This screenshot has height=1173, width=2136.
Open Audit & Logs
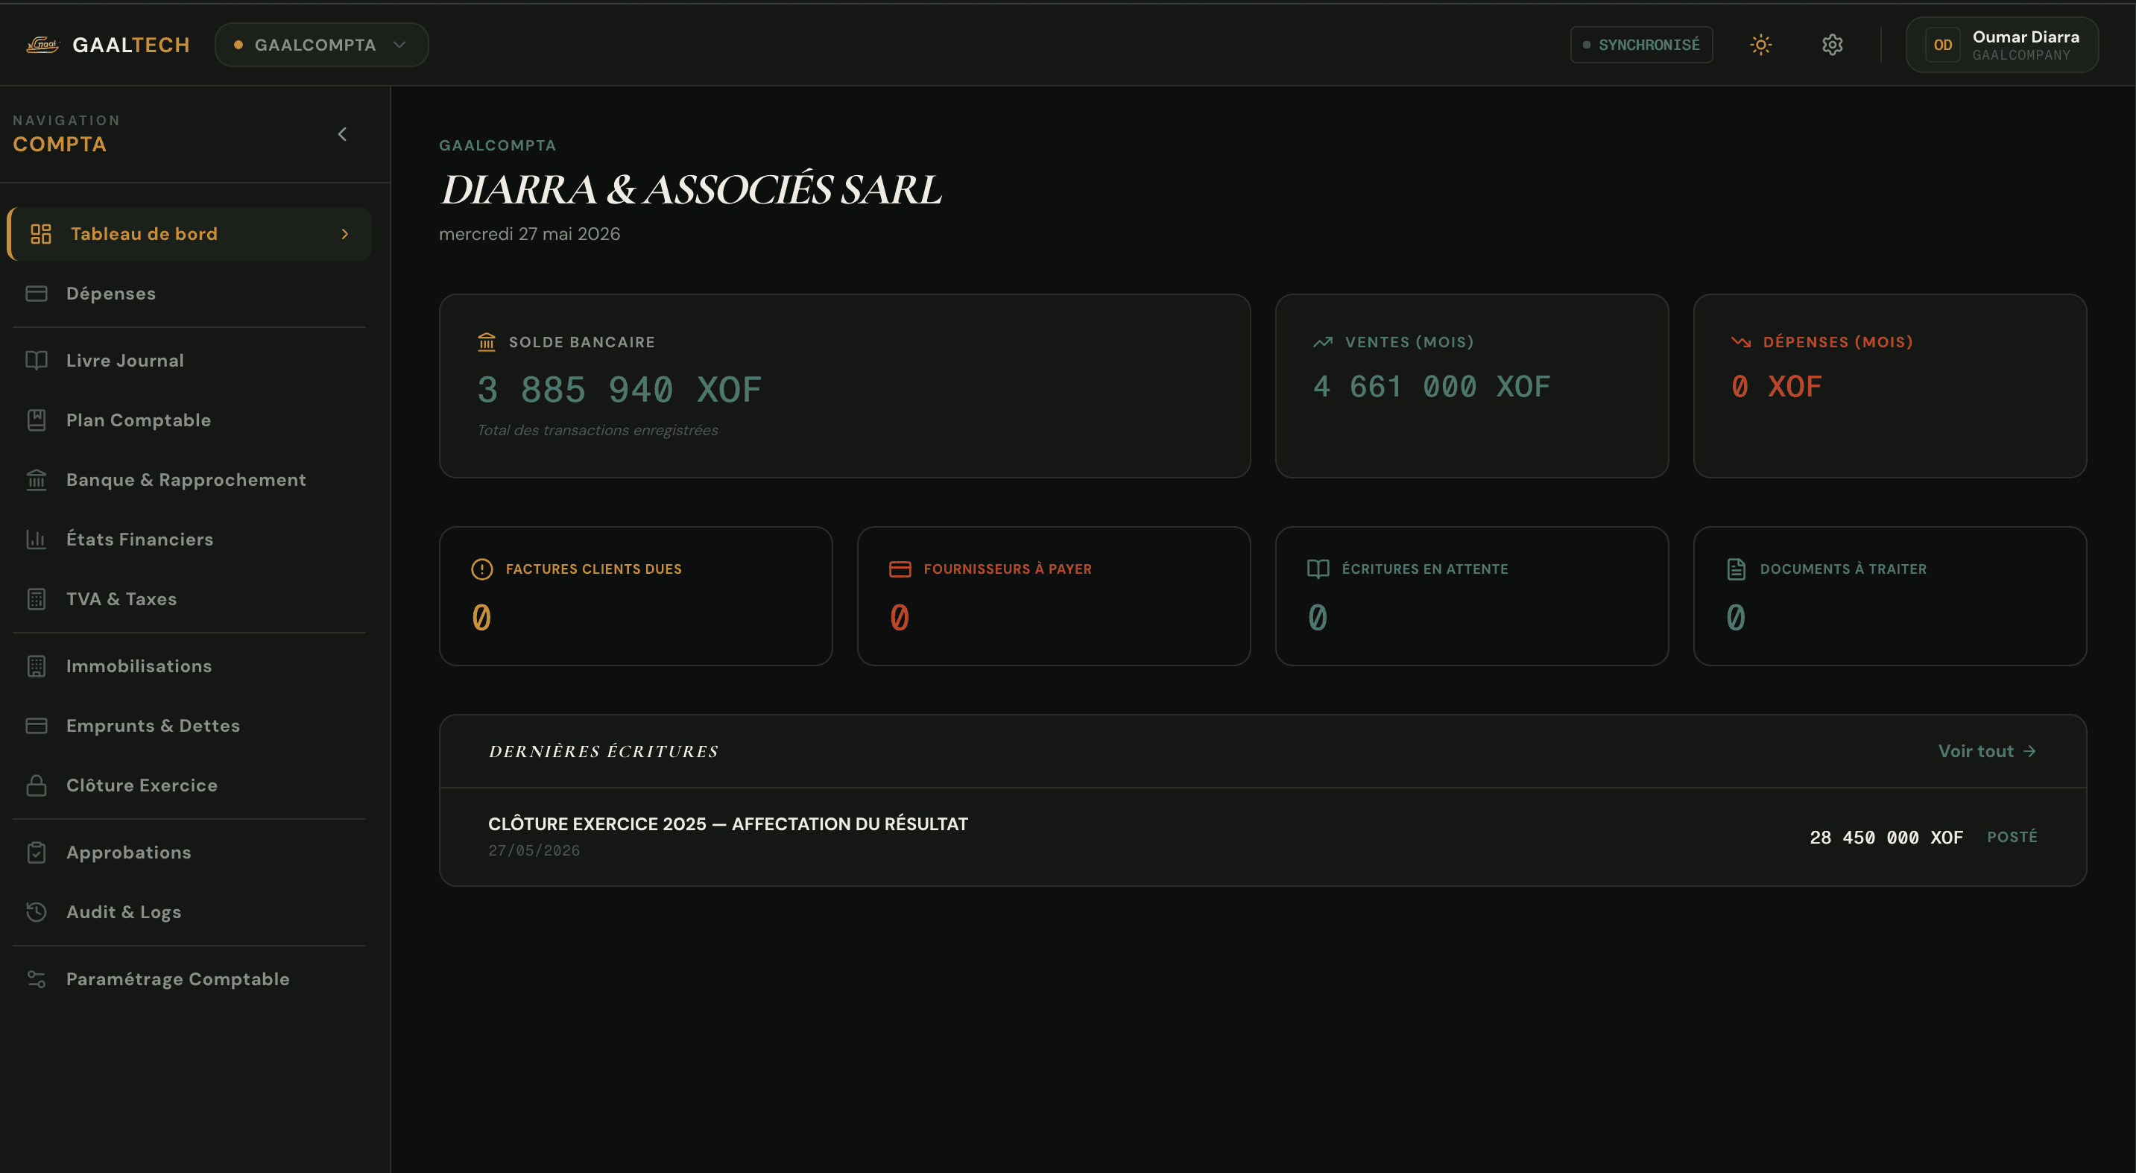pos(190,913)
